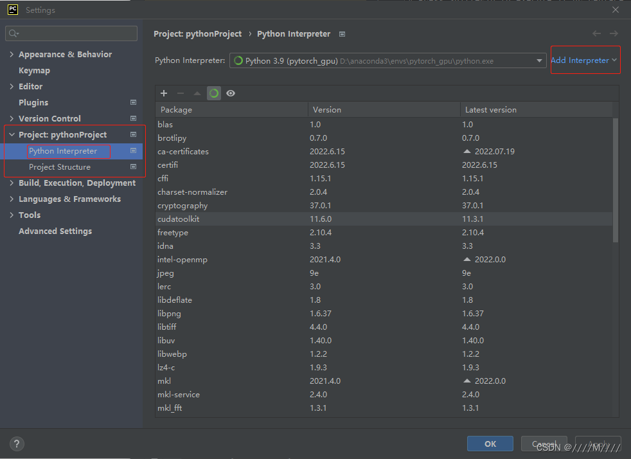This screenshot has height=459, width=631.
Task: Click the search magnifier icon
Action: coord(13,33)
